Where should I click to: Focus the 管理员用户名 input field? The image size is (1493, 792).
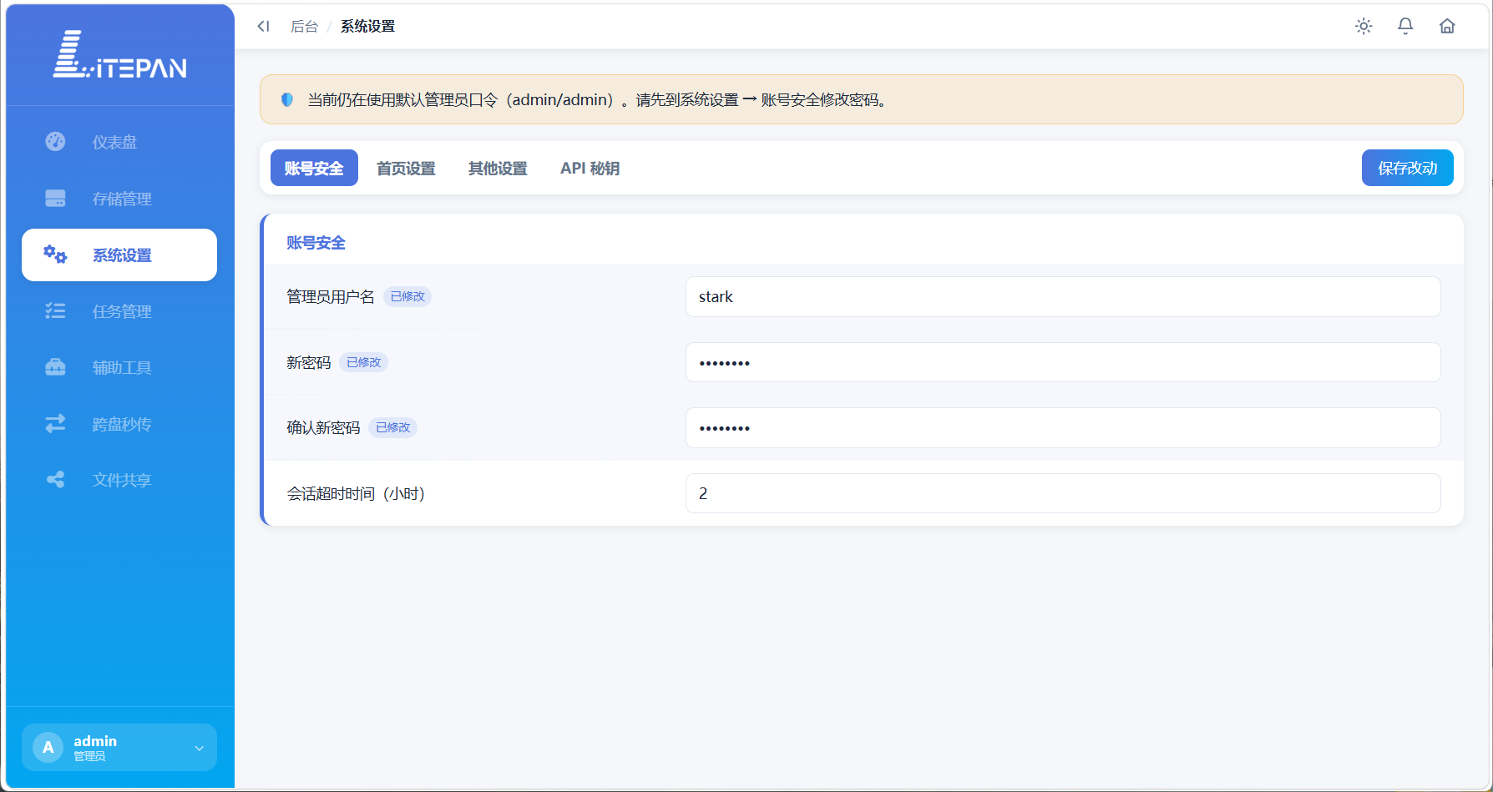click(x=1063, y=296)
